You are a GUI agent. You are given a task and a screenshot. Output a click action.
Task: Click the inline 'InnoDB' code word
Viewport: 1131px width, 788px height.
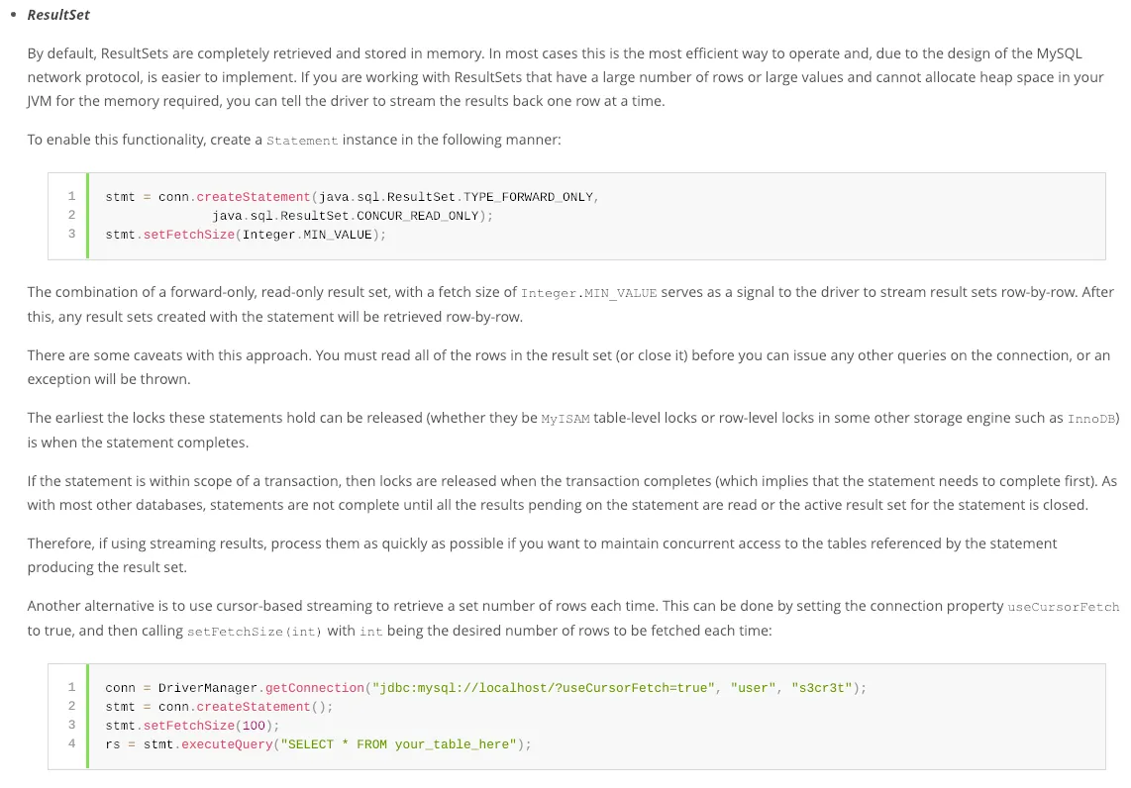(1091, 419)
